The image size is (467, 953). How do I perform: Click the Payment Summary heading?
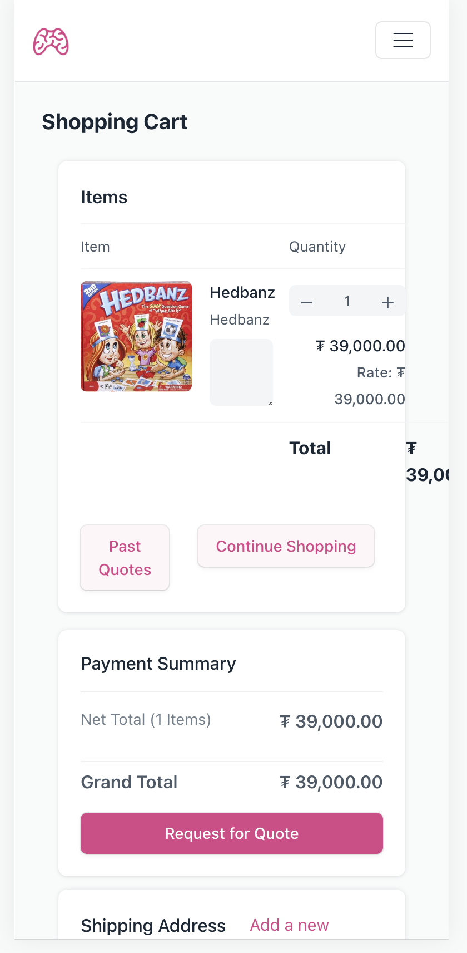[158, 663]
